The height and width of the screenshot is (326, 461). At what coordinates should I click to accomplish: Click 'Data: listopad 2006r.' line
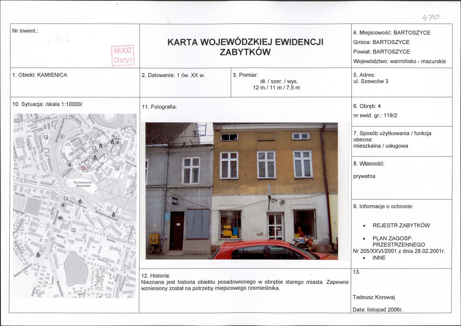378,309
